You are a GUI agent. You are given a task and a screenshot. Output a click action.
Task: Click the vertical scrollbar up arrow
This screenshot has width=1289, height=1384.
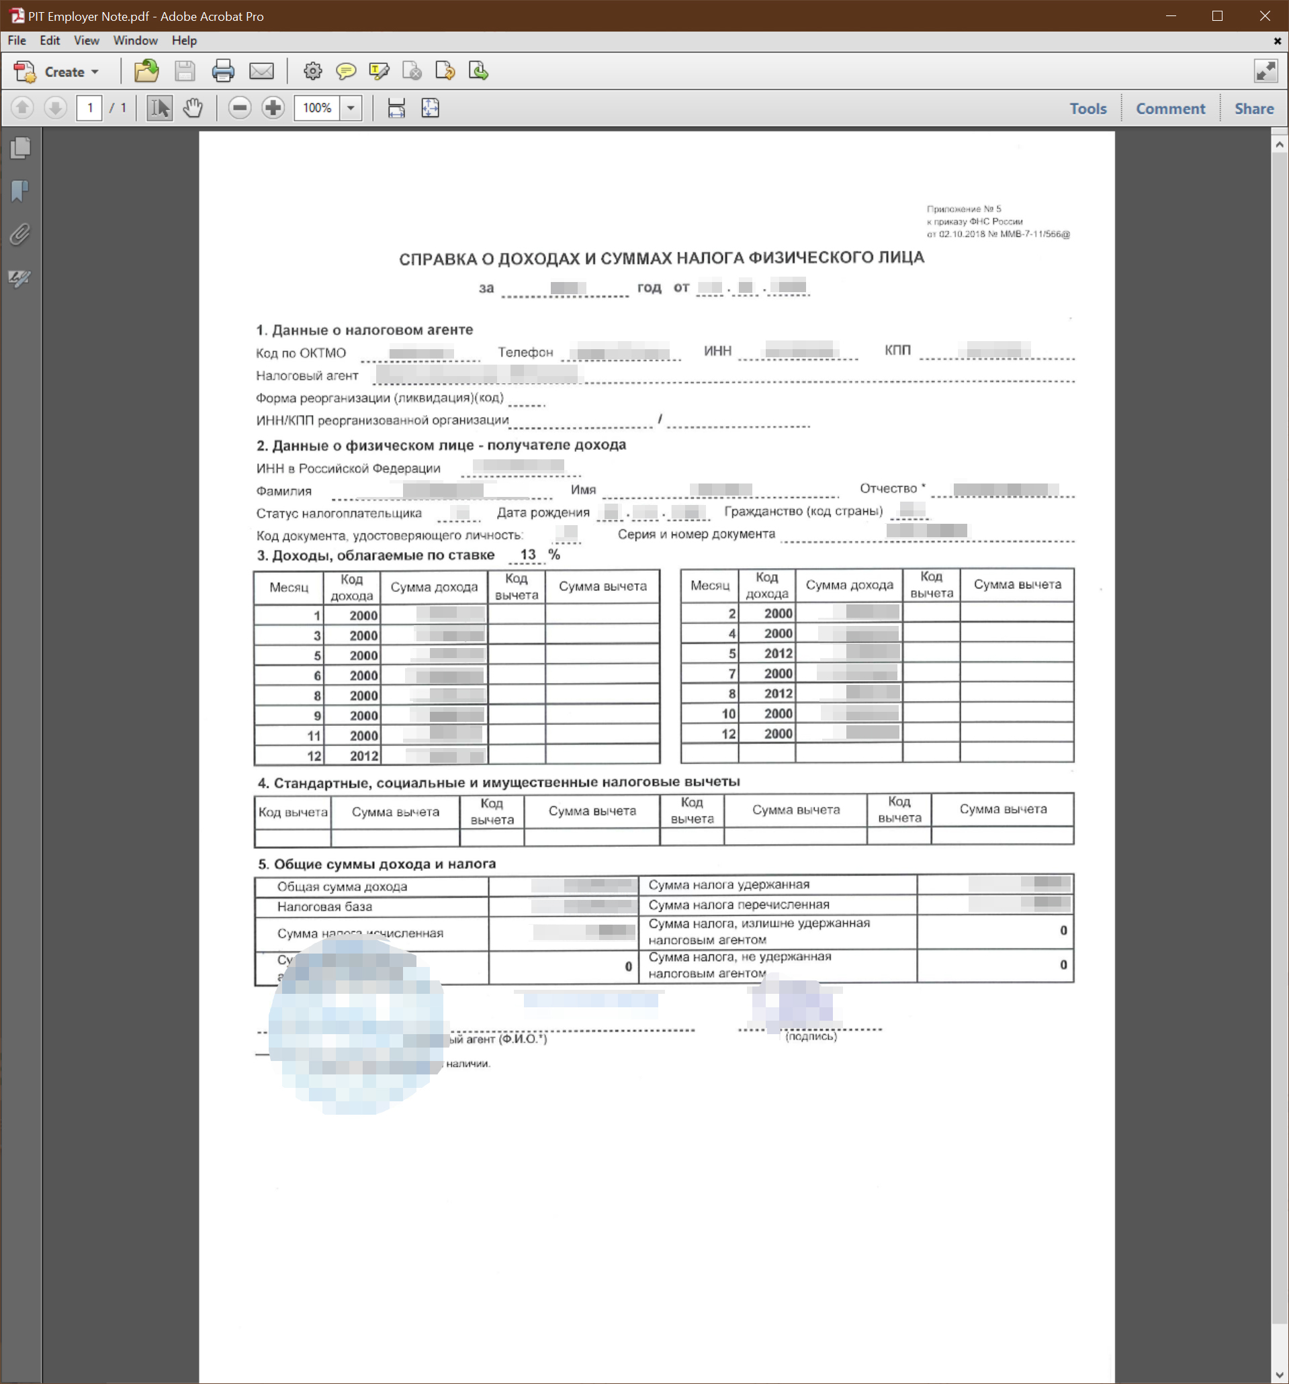pyautogui.click(x=1279, y=144)
